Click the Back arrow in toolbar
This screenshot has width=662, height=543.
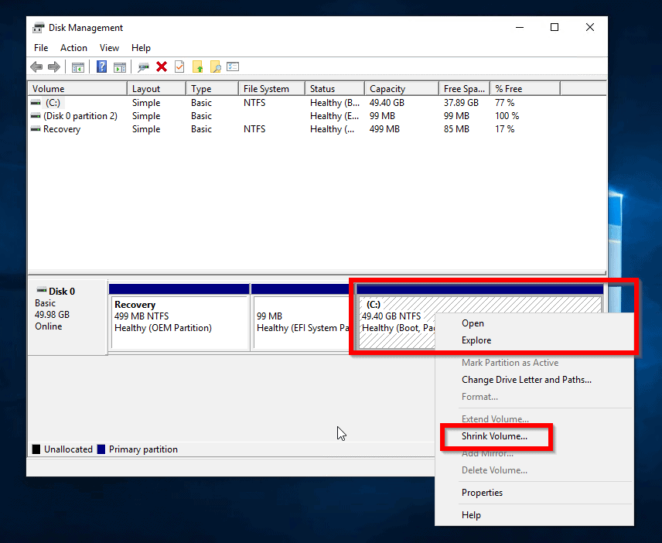pos(36,67)
